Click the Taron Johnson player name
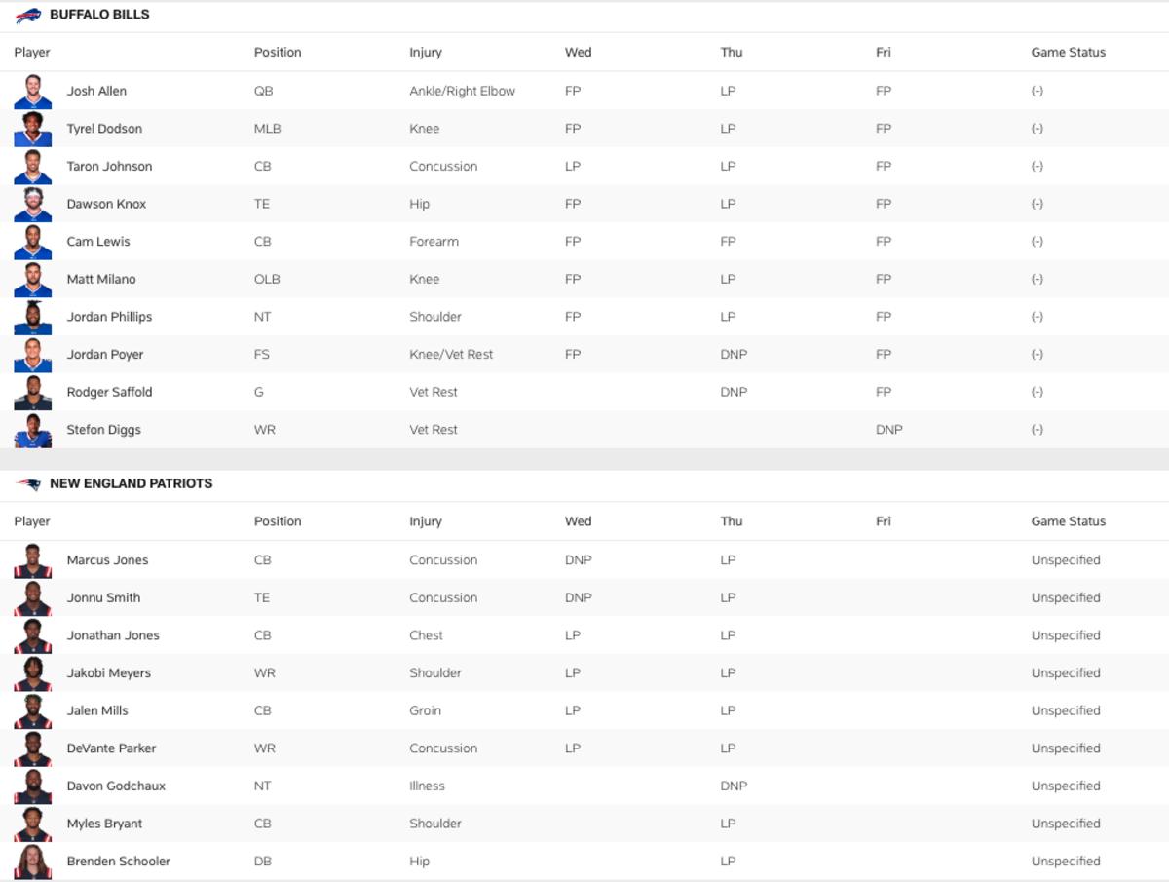The image size is (1169, 882). tap(109, 167)
